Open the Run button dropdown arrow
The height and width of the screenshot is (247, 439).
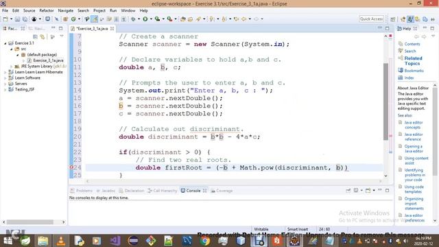[151, 19]
